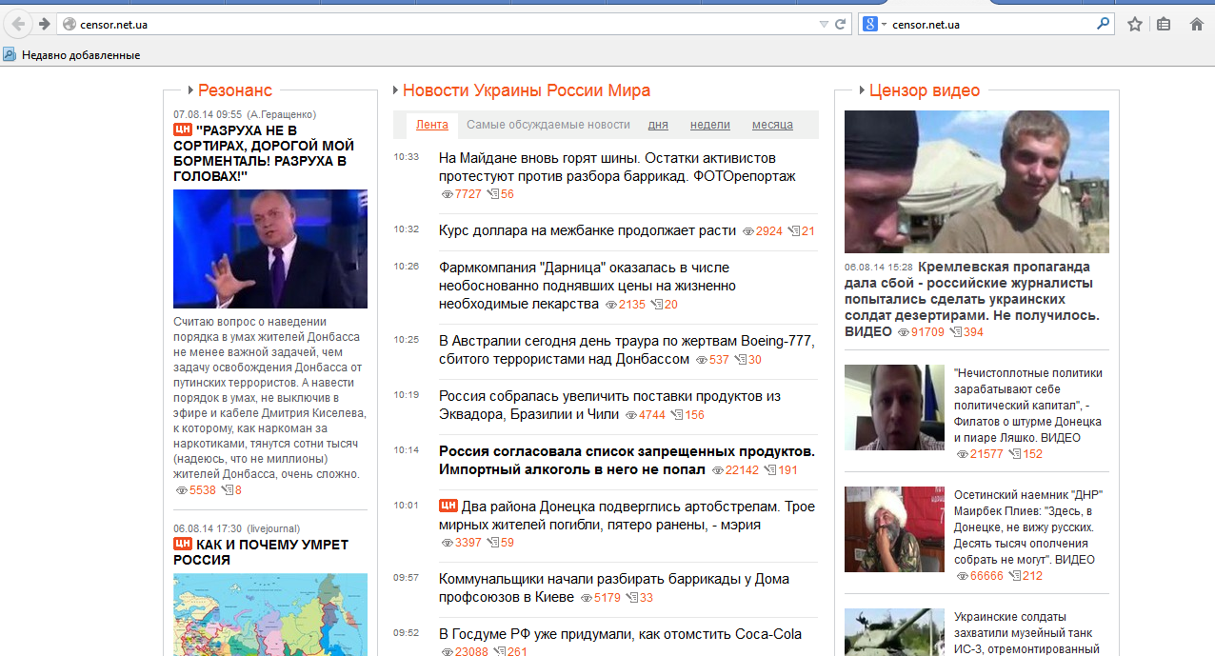Click the Russia map thumbnail
This screenshot has height=656, width=1215.
click(270, 614)
